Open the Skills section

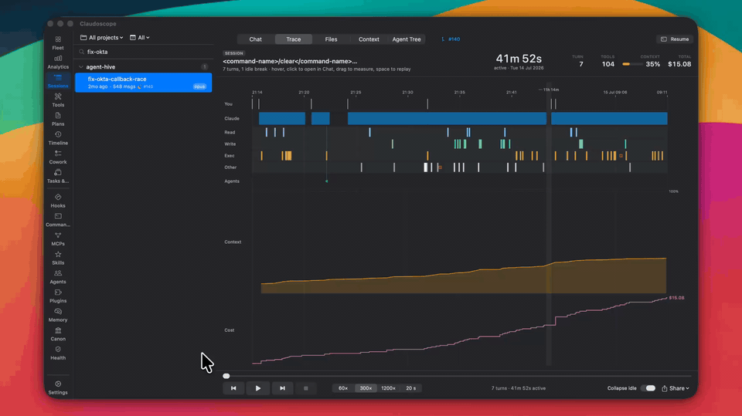(x=58, y=258)
